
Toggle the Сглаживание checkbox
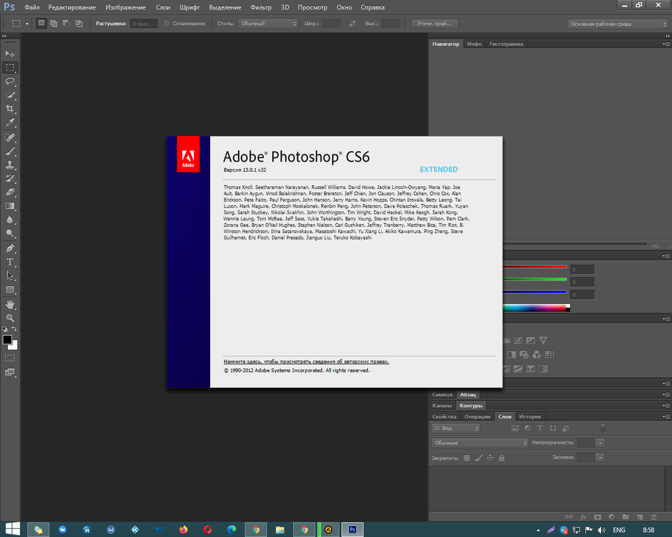pos(166,23)
